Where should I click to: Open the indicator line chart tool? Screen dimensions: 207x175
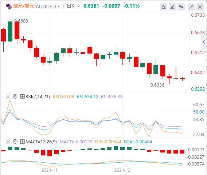pyautogui.click(x=164, y=7)
